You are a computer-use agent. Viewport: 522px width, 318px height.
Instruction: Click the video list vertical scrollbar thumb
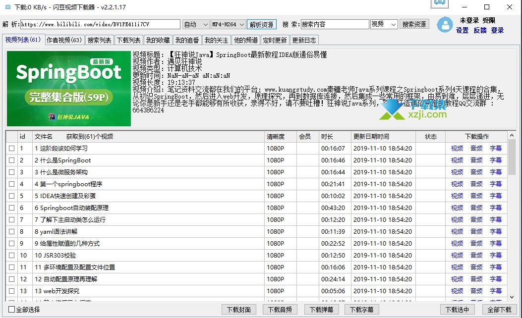(x=512, y=158)
